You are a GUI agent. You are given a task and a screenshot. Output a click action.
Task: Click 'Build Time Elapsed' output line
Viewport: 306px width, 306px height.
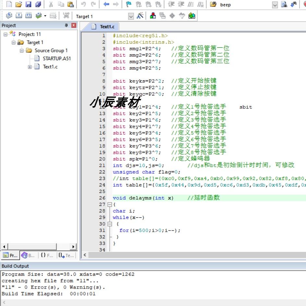pyautogui.click(x=48, y=294)
